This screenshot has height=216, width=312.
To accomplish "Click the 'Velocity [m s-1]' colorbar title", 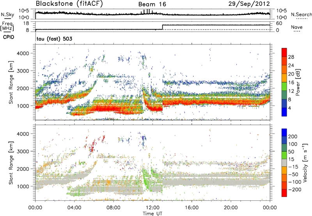I will (305, 163).
